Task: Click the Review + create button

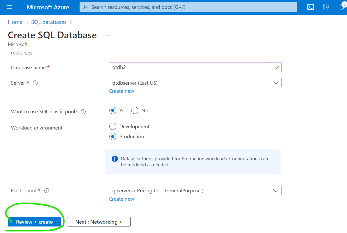Action: tap(34, 222)
